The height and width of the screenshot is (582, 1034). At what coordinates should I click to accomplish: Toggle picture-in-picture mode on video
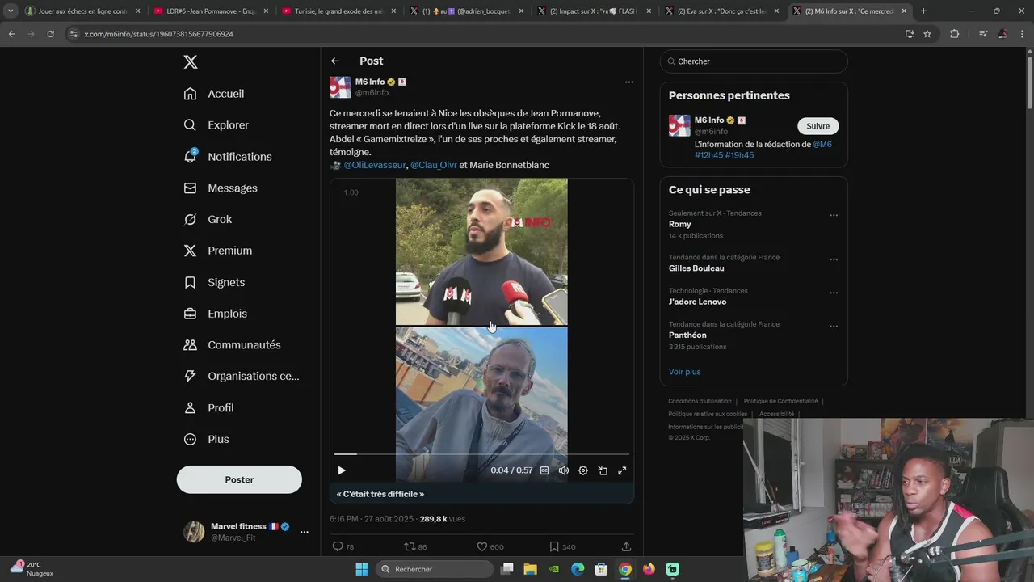click(x=603, y=470)
